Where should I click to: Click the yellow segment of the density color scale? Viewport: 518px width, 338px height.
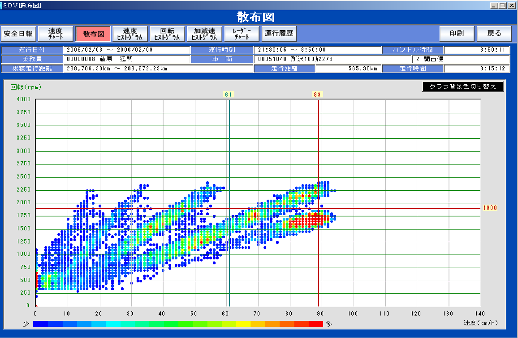pos(243,324)
